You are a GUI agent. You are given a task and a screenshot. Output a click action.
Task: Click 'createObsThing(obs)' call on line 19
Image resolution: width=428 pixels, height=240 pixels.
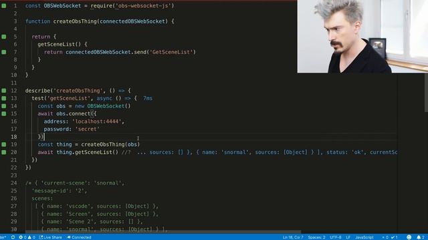(x=110, y=145)
